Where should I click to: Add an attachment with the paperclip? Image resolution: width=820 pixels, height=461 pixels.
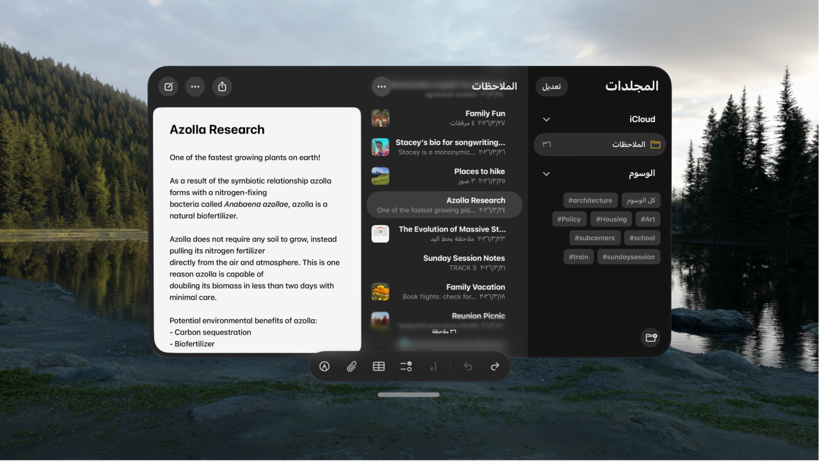(351, 366)
